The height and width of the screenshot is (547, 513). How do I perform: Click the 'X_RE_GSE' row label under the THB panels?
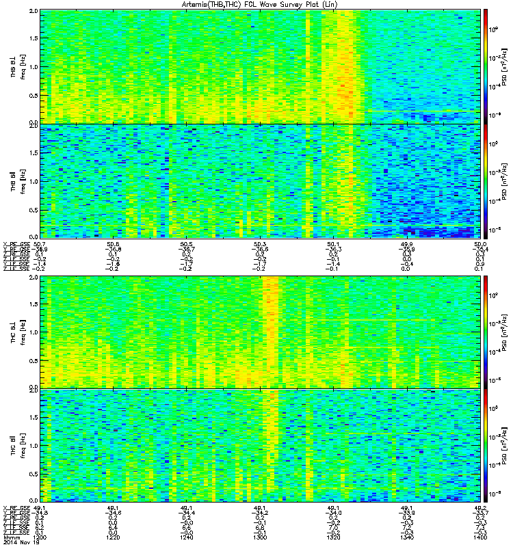coord(16,244)
